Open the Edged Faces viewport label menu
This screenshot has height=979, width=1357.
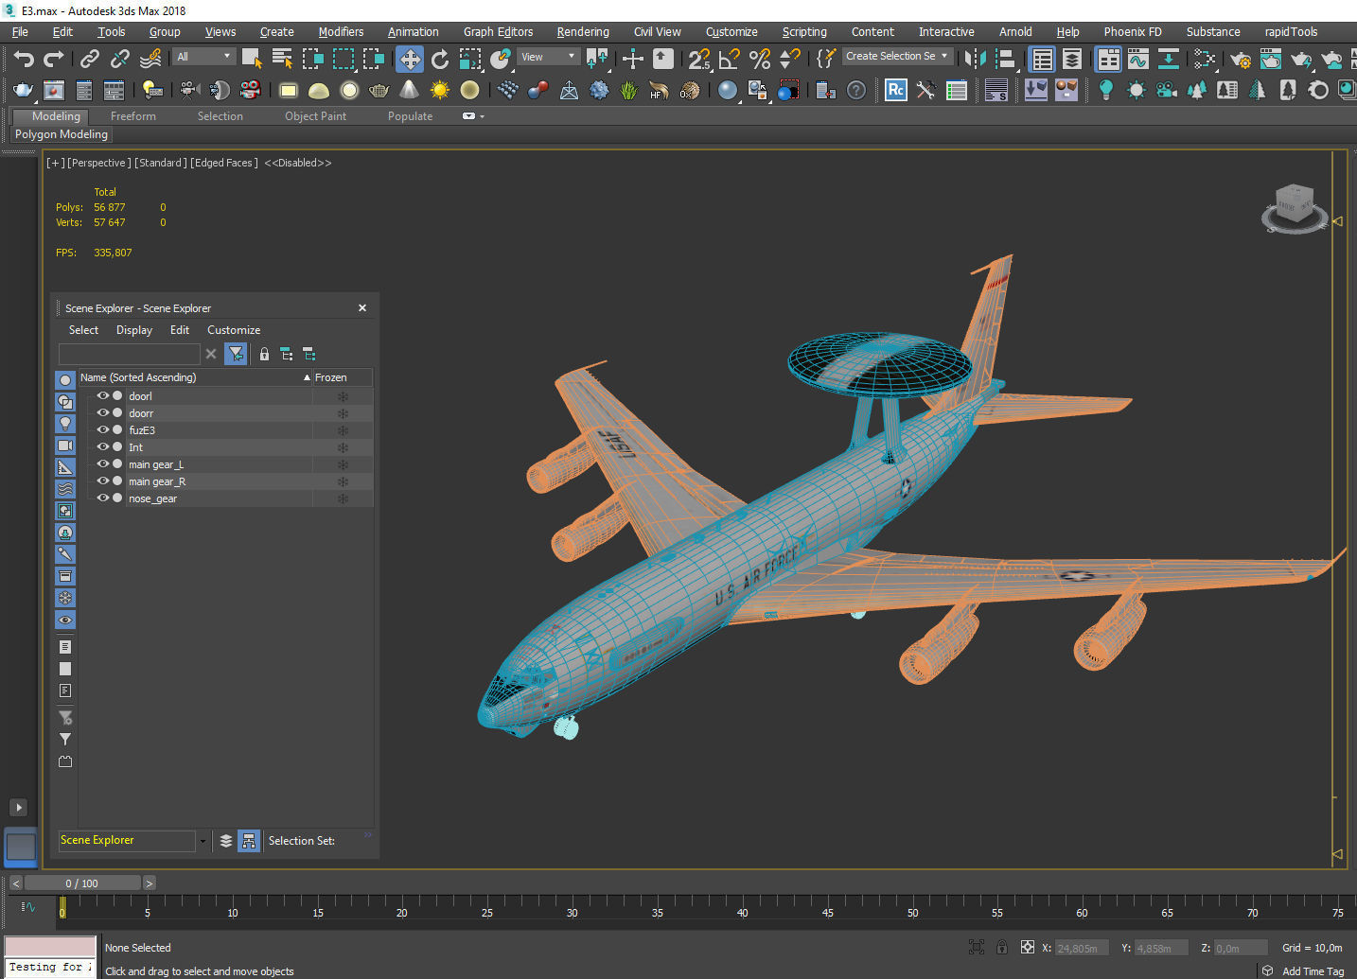[224, 163]
